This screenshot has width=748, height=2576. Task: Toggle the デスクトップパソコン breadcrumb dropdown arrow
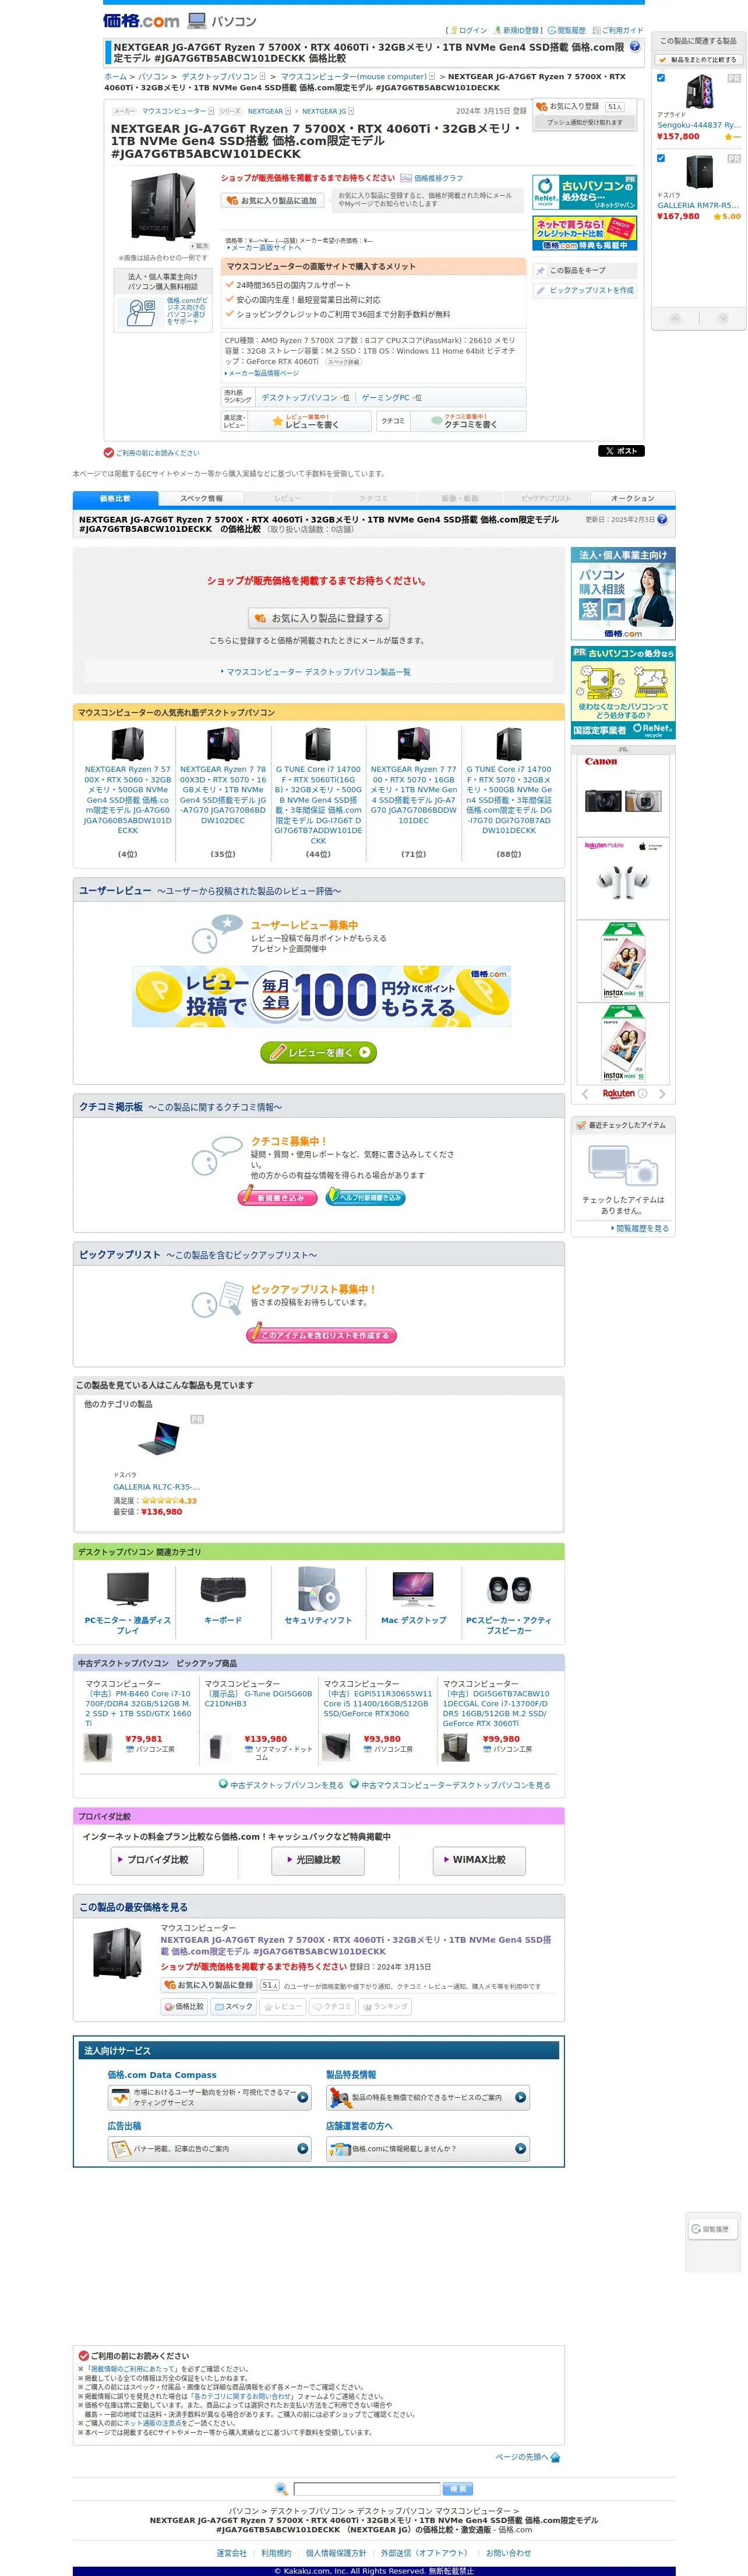coord(263,76)
